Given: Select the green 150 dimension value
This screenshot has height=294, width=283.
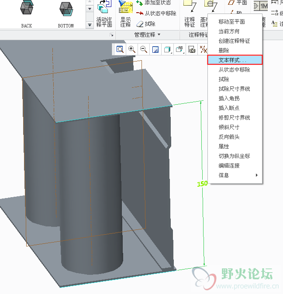Looking at the screenshot, I should 202,184.
